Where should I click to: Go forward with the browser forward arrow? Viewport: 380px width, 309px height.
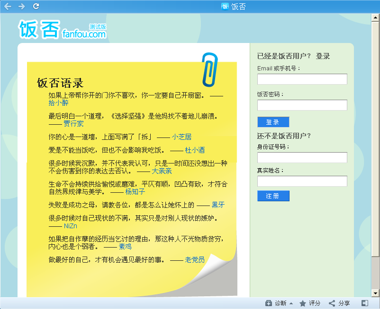pos(22,6)
